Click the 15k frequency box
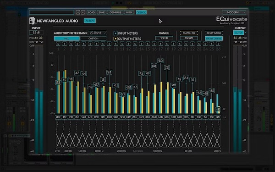 click(205, 117)
